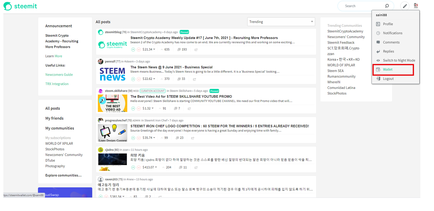Click the search magnifier icon

click(387, 6)
